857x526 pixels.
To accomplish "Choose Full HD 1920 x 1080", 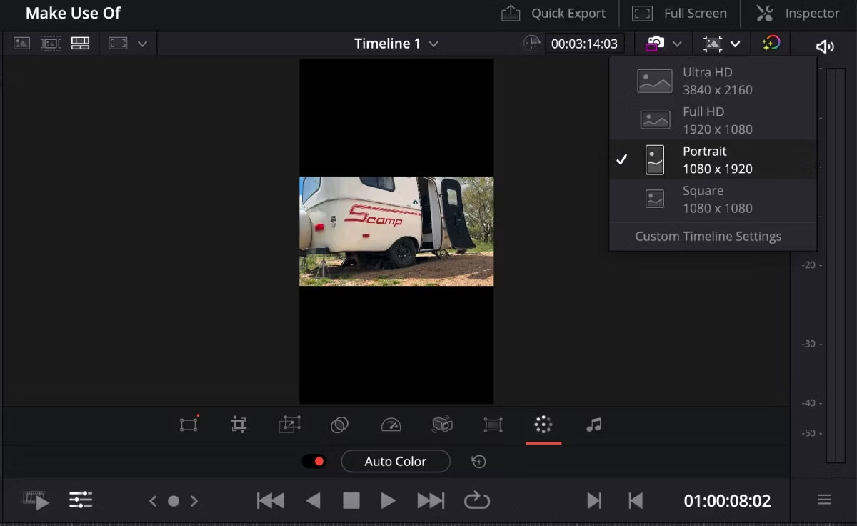I will 713,120.
